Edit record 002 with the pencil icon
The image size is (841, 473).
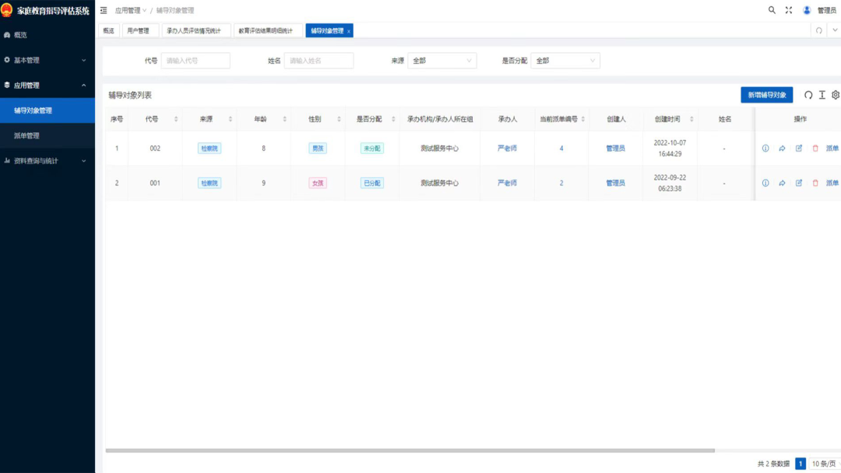point(799,149)
